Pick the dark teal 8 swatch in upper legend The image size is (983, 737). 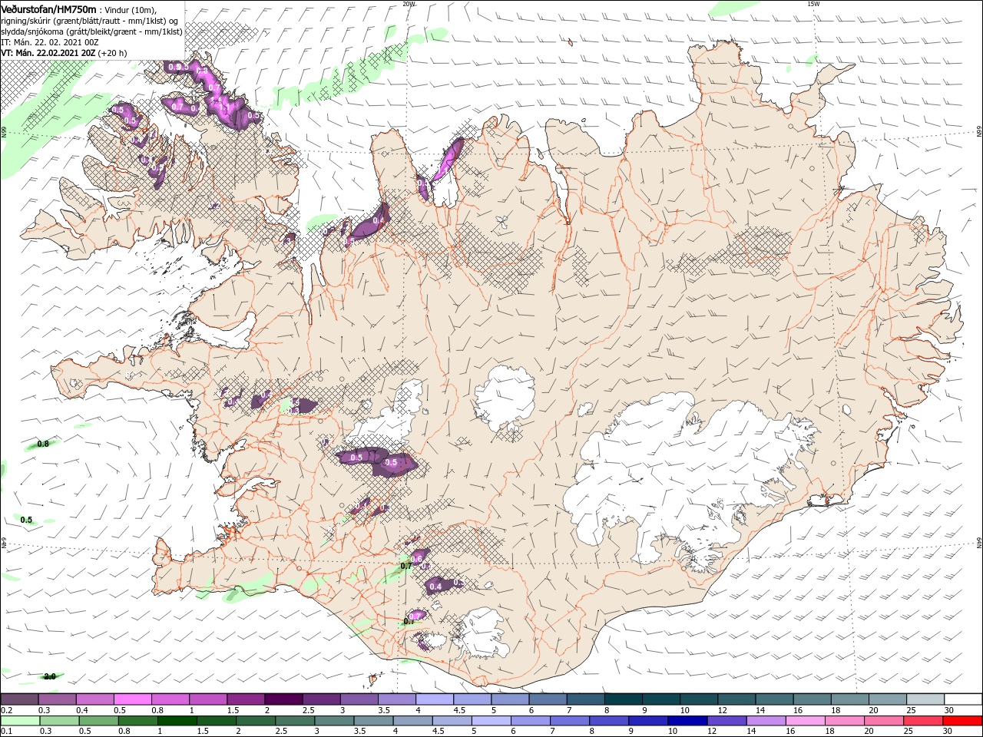(x=624, y=699)
